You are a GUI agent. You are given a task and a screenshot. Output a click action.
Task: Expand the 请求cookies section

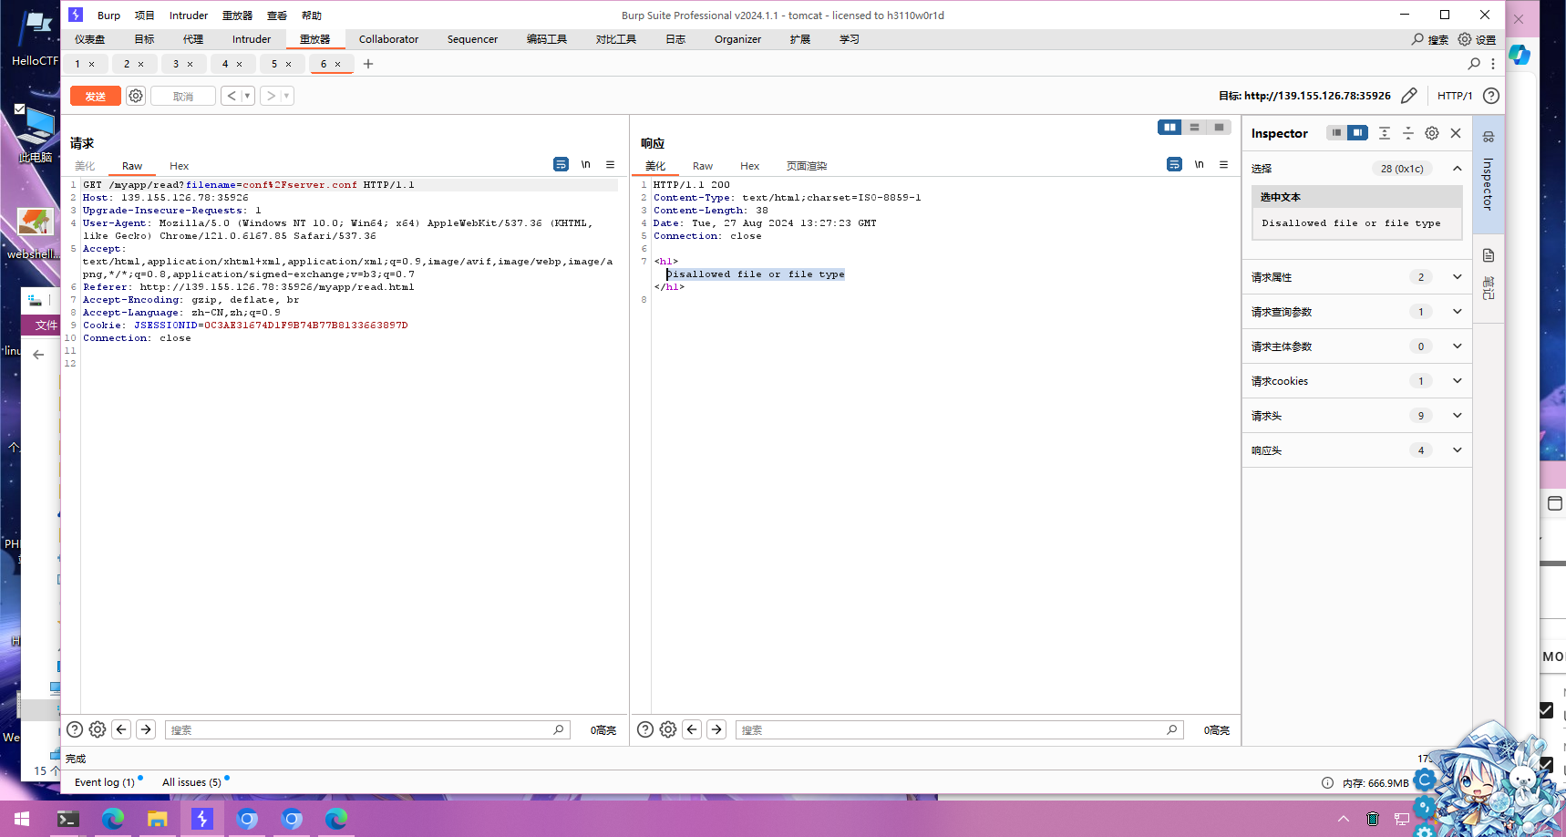coord(1457,381)
